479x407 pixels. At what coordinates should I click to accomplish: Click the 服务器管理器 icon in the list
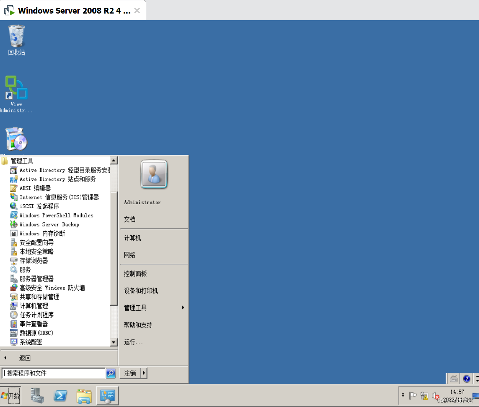point(14,279)
